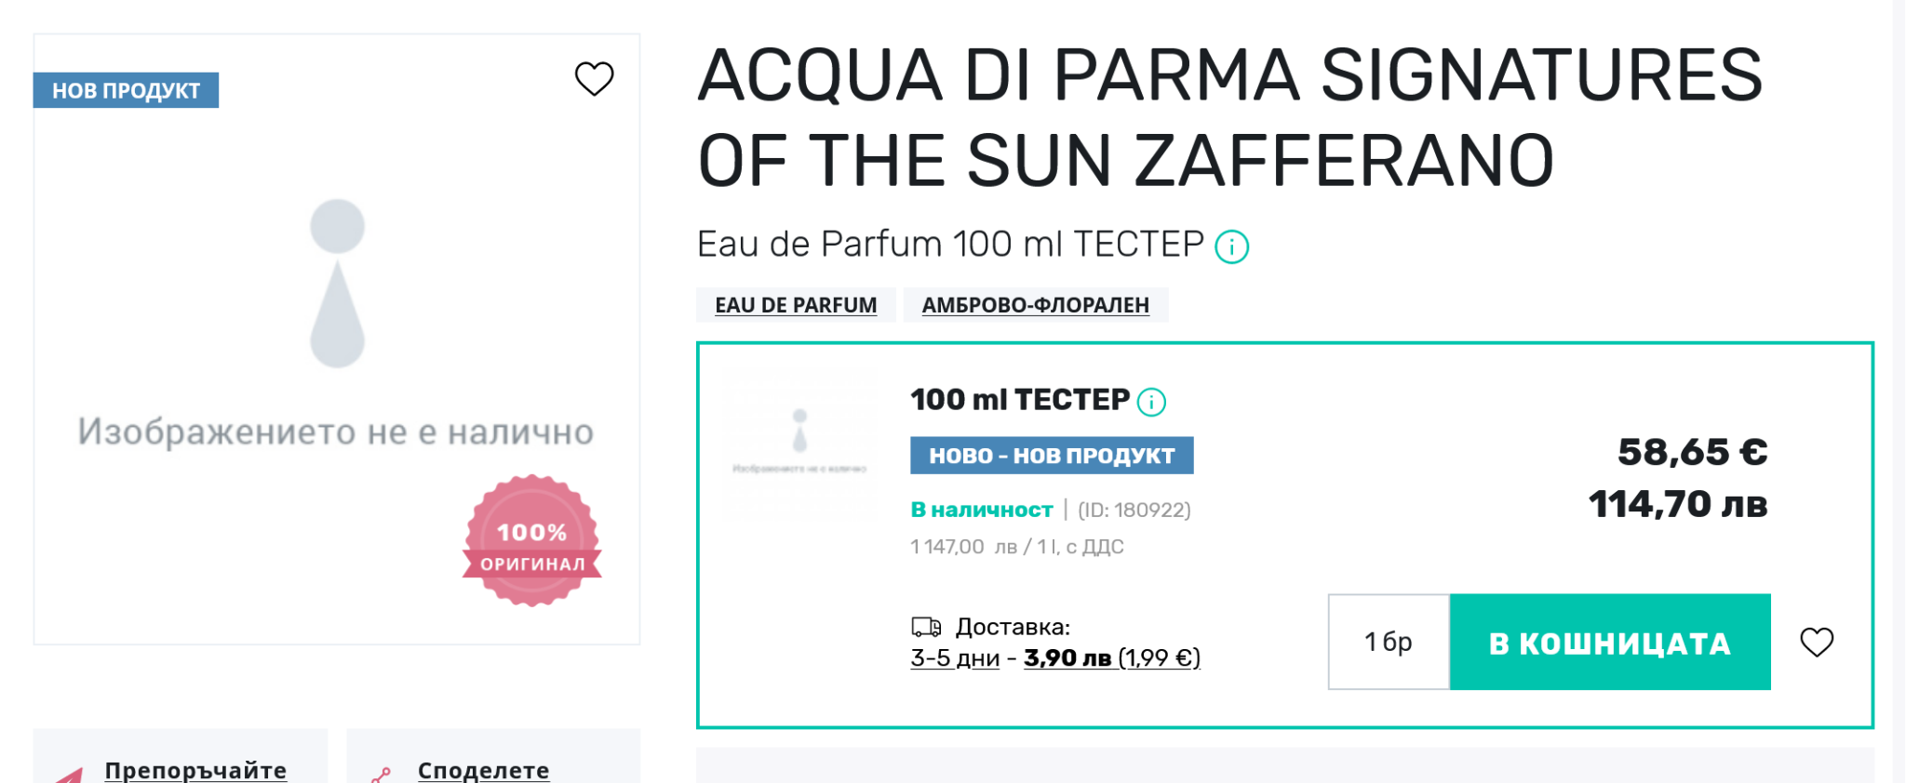Click the НОВО - НОВ ПРОДУКТ blue badge
Image resolution: width=1906 pixels, height=783 pixels.
point(1051,456)
